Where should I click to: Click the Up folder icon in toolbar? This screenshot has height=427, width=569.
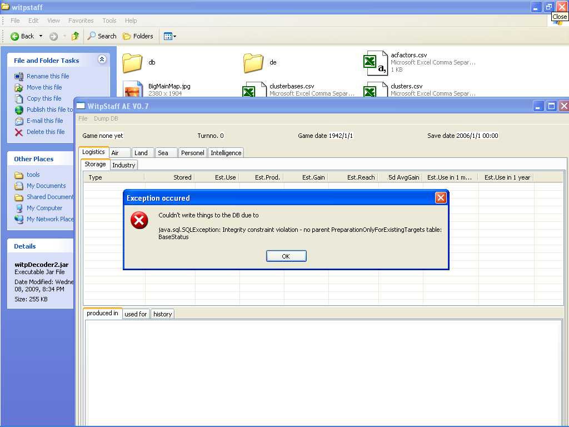[75, 36]
